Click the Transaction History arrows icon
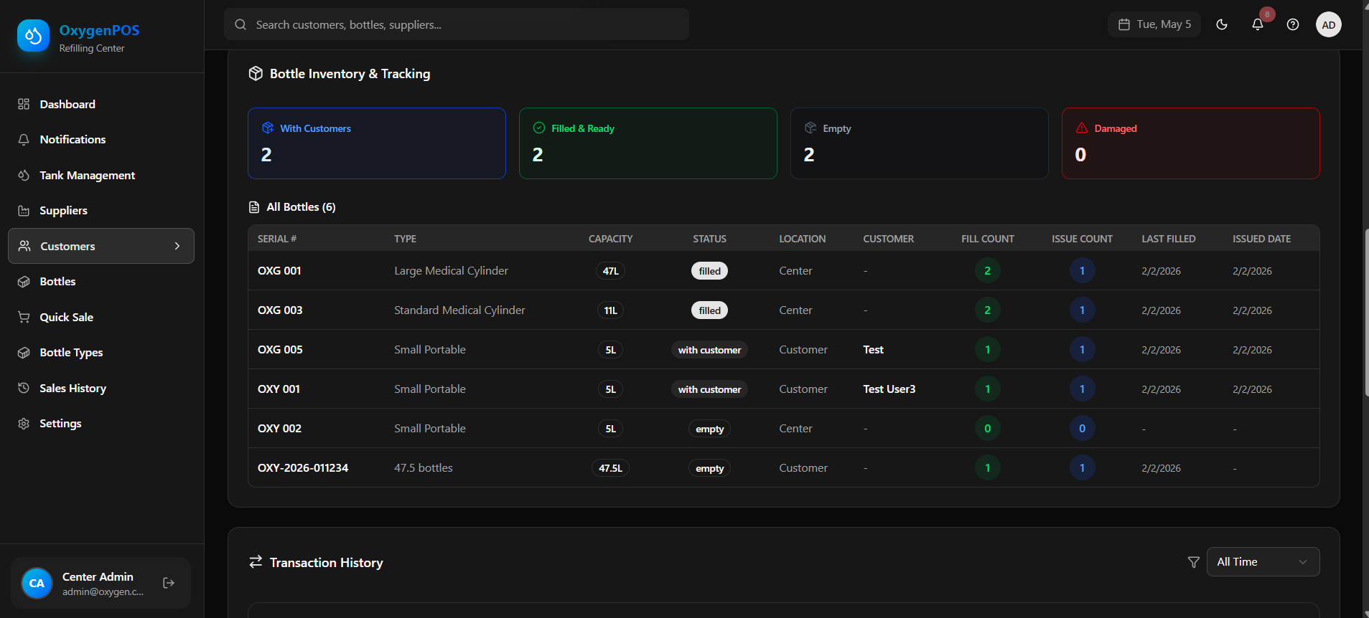Image resolution: width=1369 pixels, height=618 pixels. 256,562
